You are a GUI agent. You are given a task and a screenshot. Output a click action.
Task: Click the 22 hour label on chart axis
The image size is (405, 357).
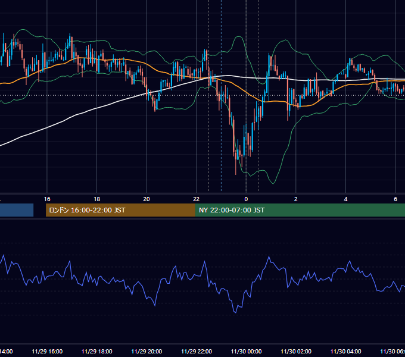[x=197, y=199]
